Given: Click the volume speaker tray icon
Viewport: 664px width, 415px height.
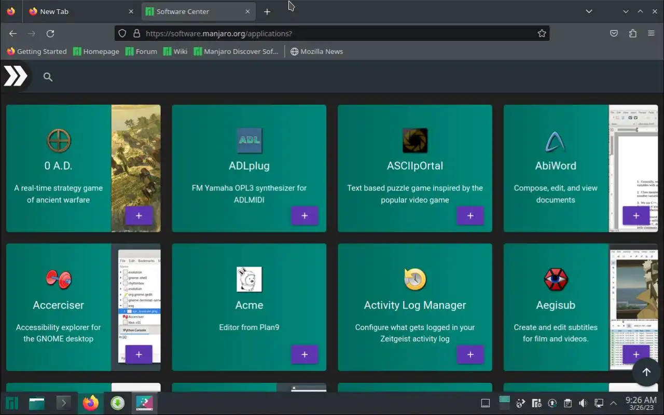Looking at the screenshot, I should coord(583,403).
